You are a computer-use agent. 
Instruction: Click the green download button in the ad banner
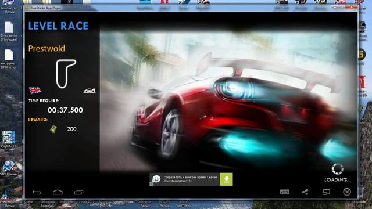click(226, 179)
